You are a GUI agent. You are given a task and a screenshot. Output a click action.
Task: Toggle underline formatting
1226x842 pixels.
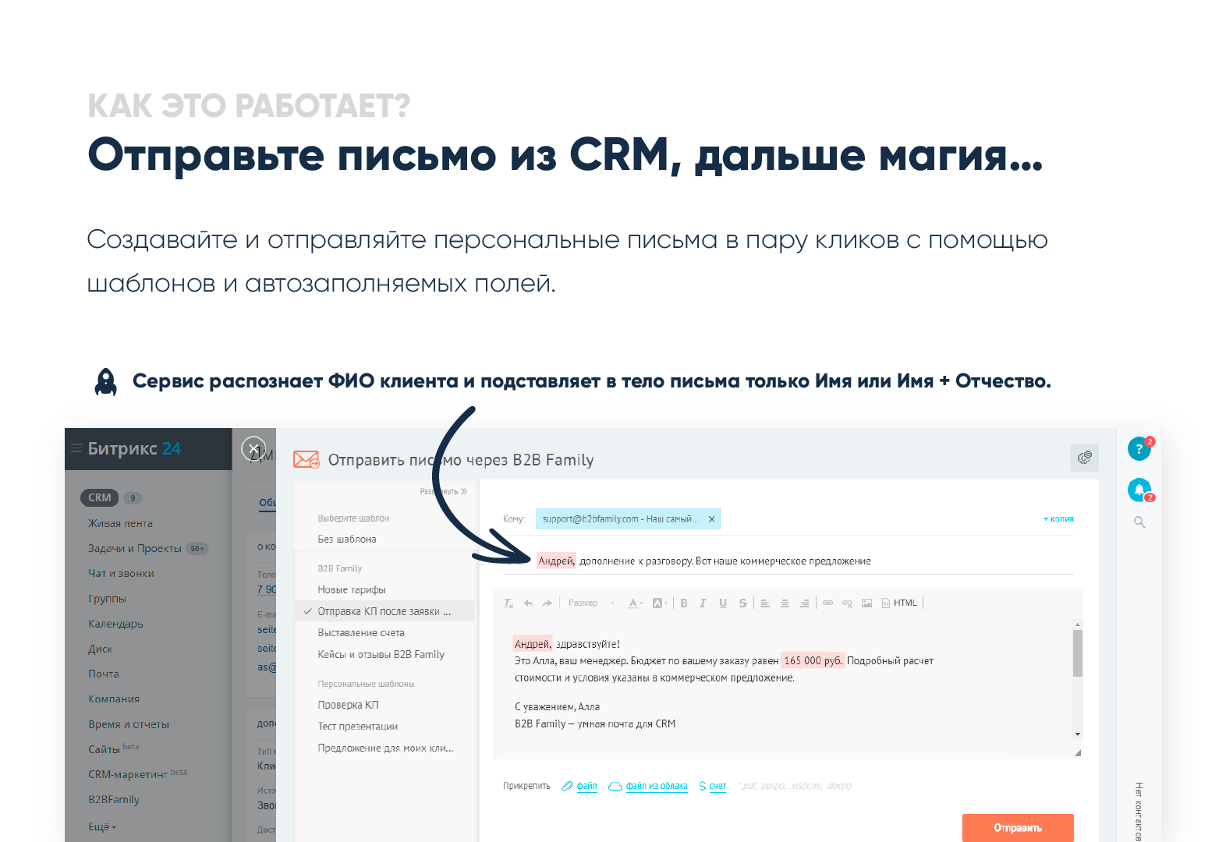tap(723, 603)
